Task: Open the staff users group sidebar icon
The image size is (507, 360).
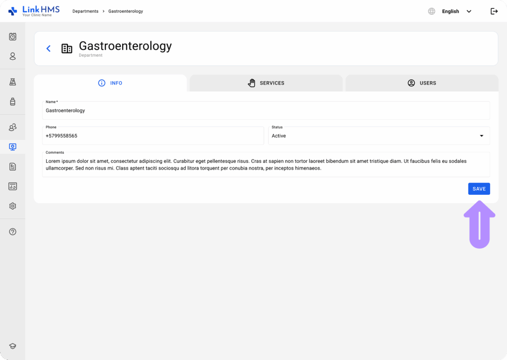Action: click(13, 128)
